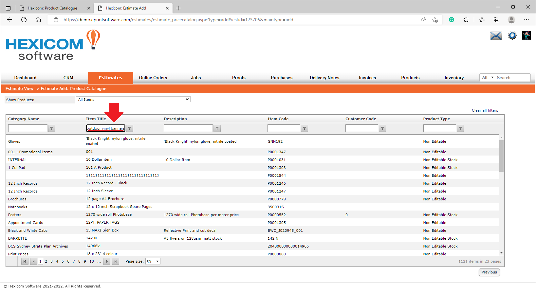This screenshot has width=536, height=295.
Task: Click the Previous button
Action: click(489, 272)
